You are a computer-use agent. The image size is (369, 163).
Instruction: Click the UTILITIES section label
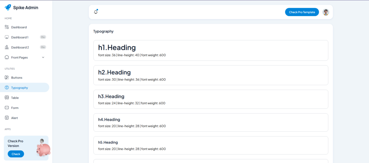coord(10,69)
